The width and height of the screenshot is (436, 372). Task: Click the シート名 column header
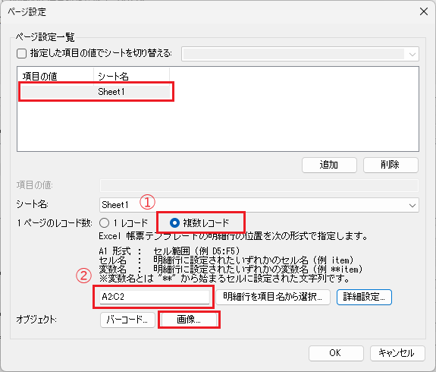coord(131,76)
